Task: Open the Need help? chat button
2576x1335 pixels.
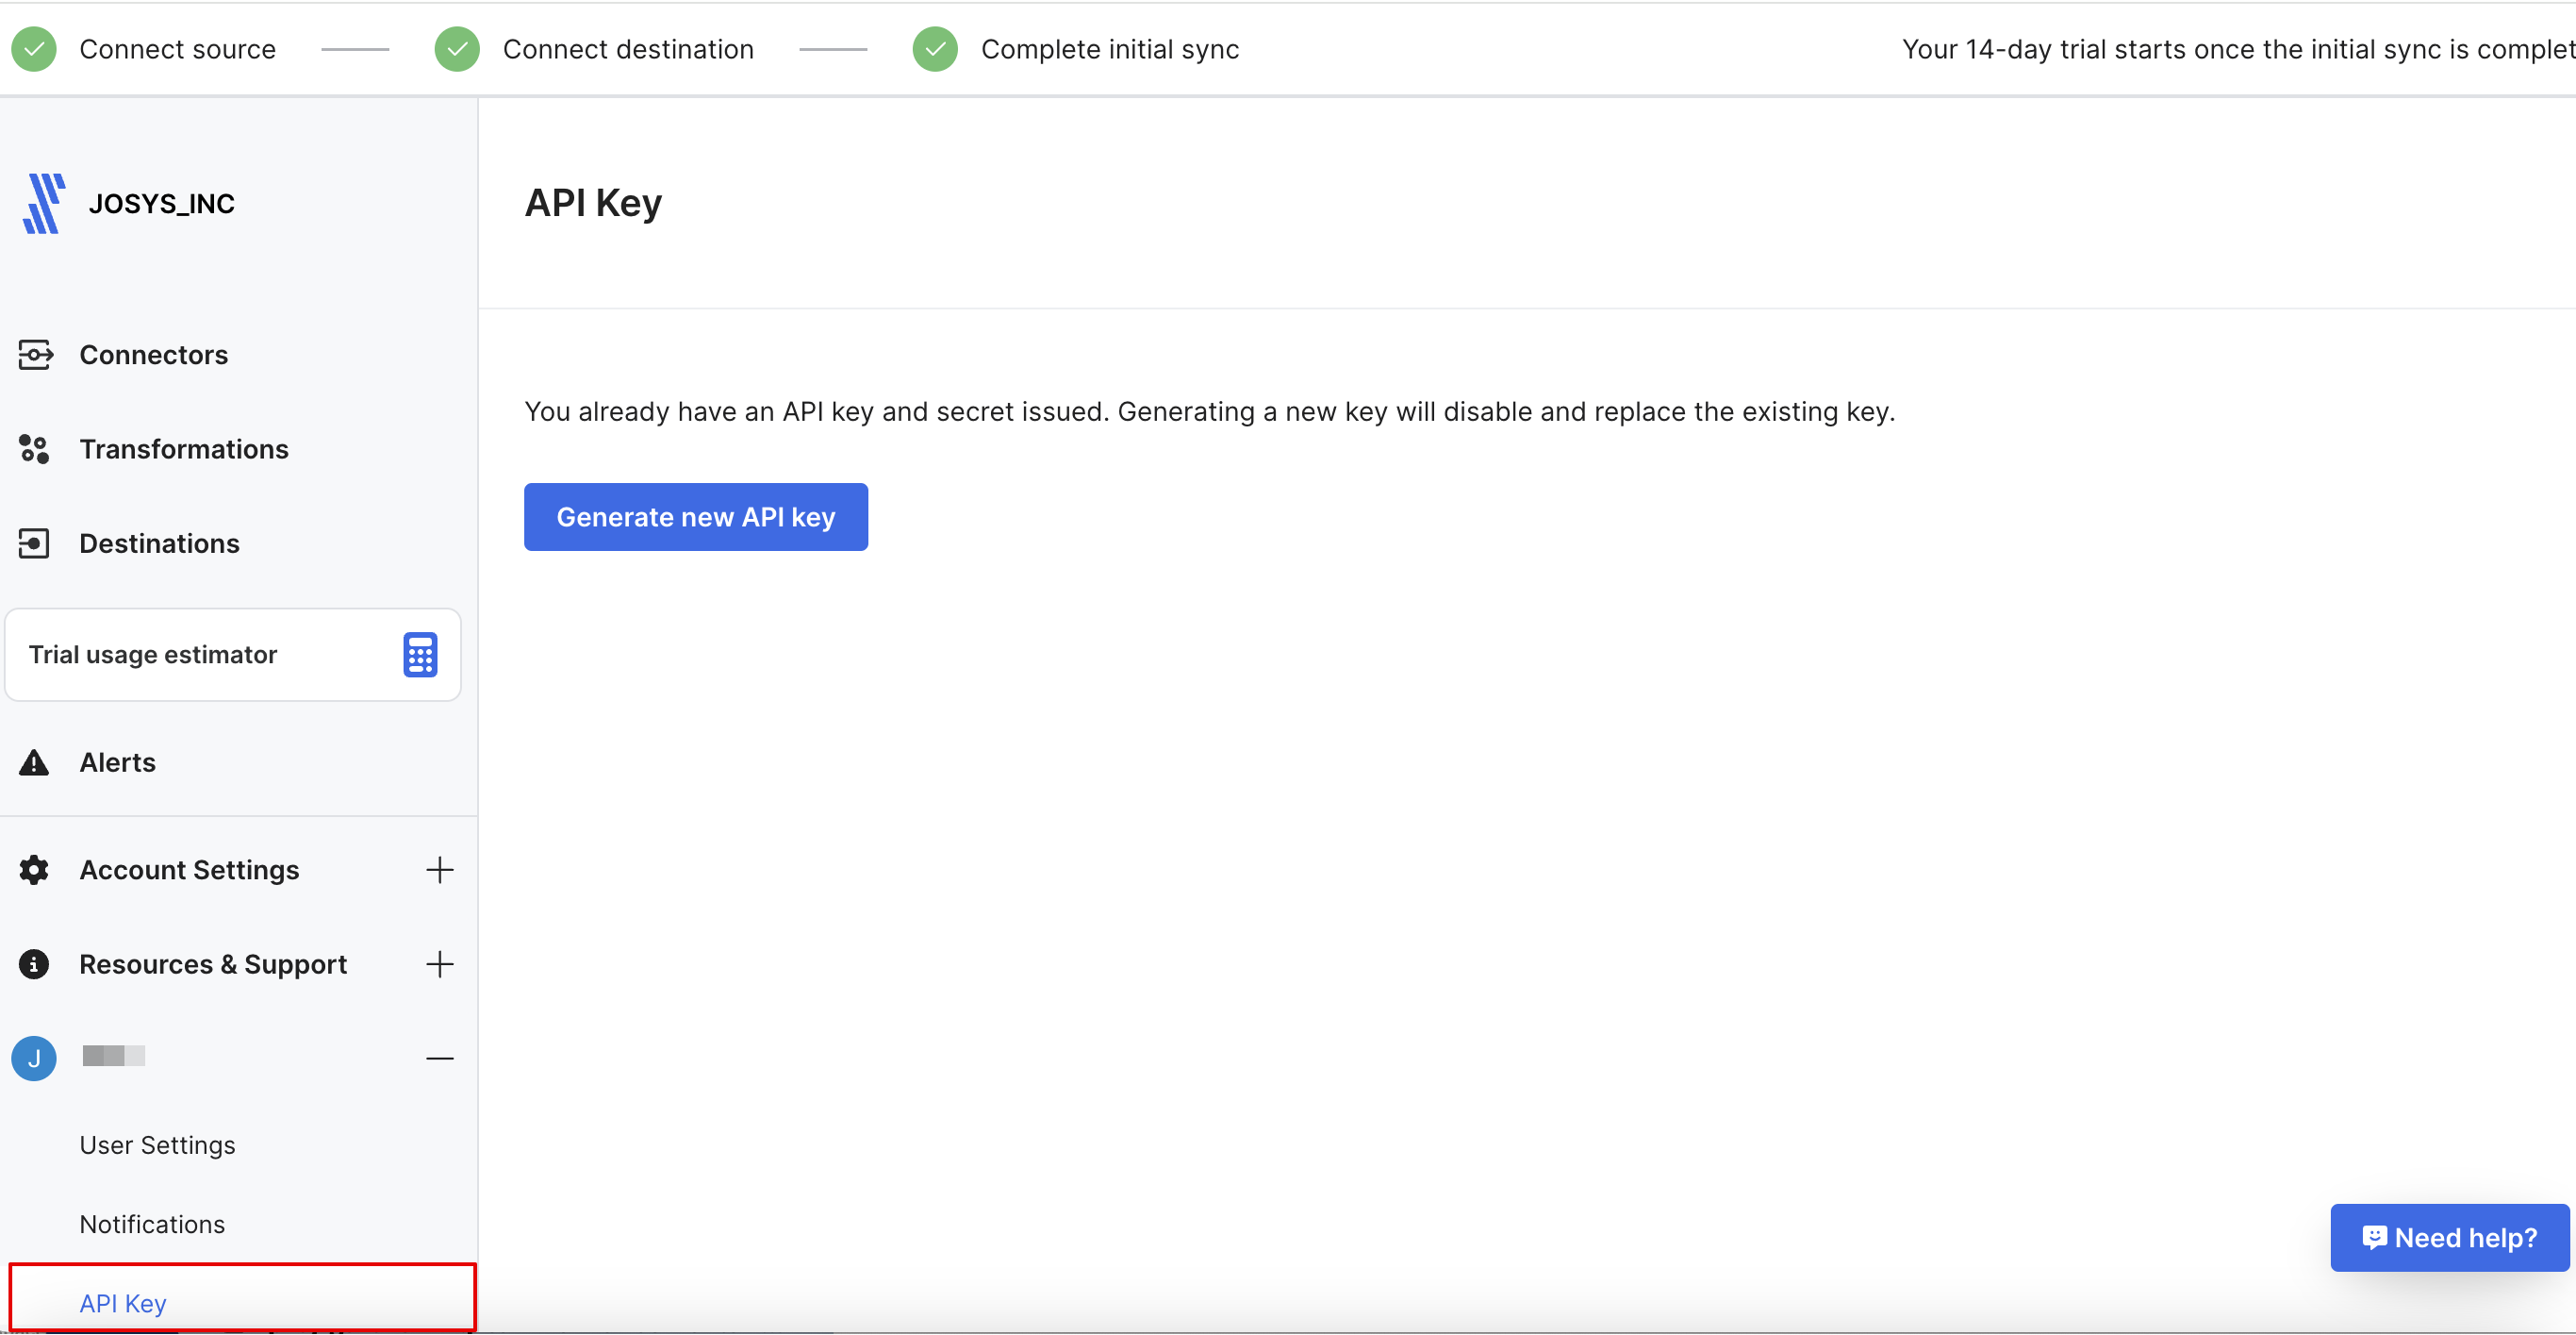Action: [x=2449, y=1238]
